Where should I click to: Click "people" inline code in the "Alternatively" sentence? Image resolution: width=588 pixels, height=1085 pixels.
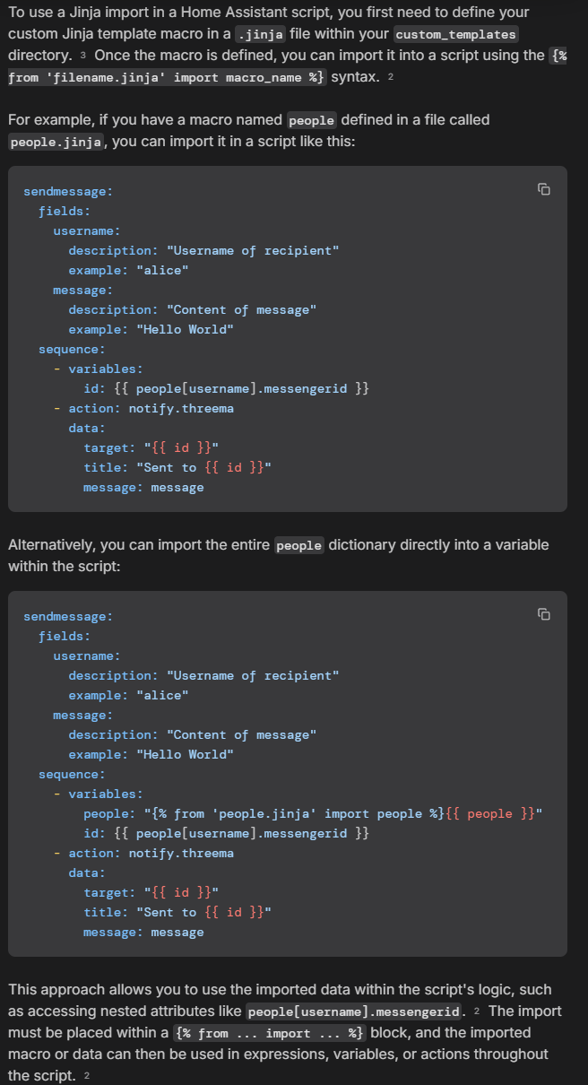point(298,546)
